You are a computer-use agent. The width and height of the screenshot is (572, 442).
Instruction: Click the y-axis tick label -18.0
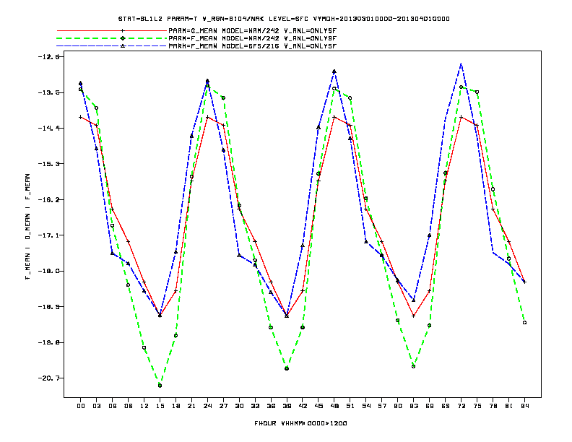pyautogui.click(x=49, y=272)
